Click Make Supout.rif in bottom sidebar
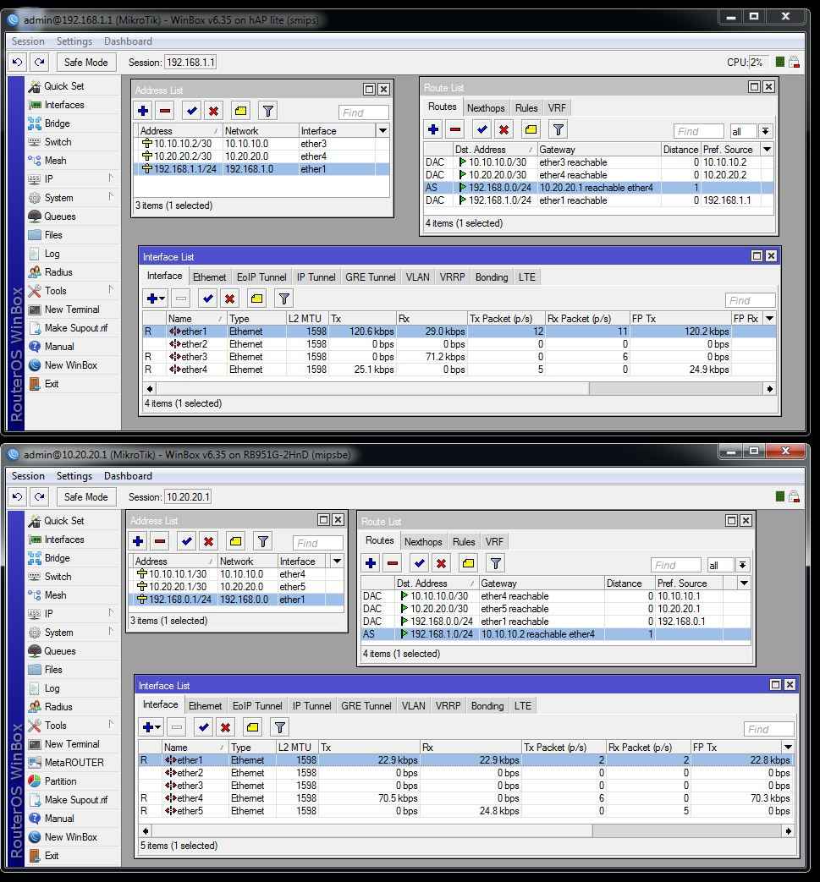This screenshot has width=820, height=882. click(x=76, y=800)
